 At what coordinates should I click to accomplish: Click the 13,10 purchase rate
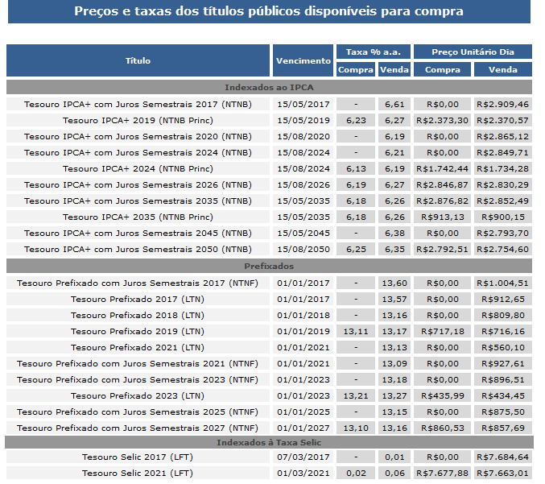(356, 428)
